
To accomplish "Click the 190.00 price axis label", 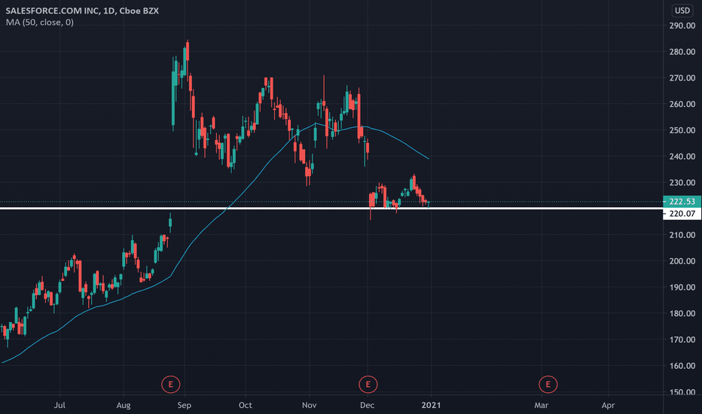I will (x=682, y=288).
